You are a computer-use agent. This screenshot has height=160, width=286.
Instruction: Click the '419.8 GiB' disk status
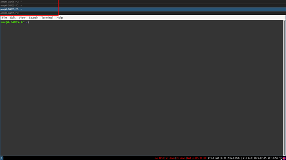(213, 158)
